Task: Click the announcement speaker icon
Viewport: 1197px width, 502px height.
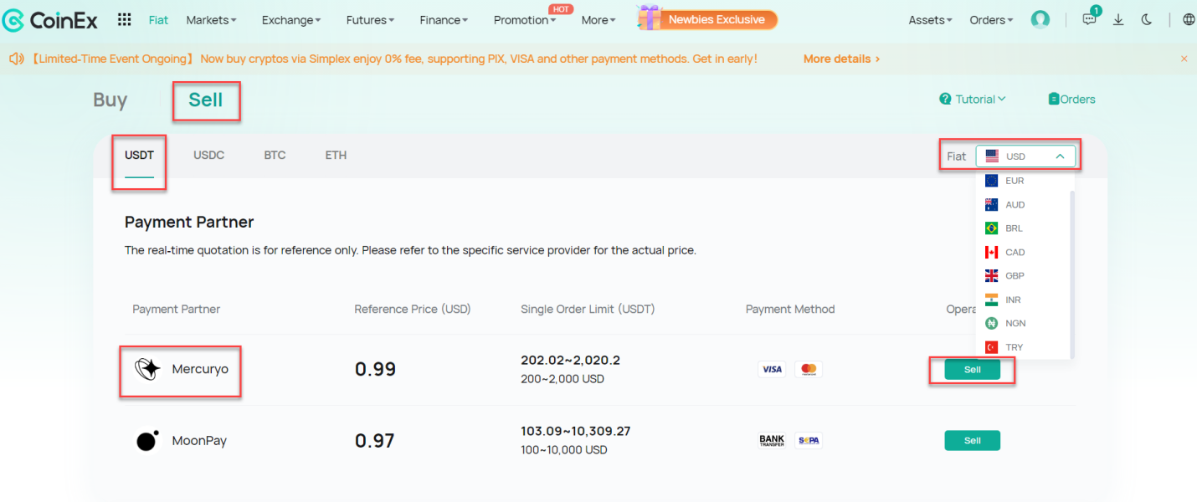Action: (x=15, y=59)
